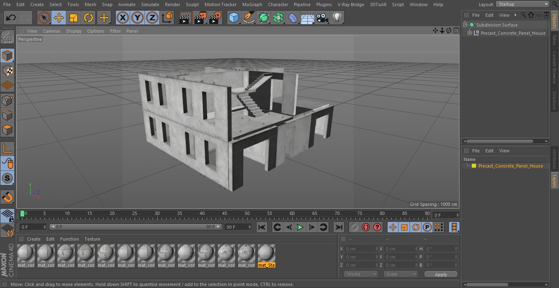Open the Simulate menu

[x=150, y=4]
